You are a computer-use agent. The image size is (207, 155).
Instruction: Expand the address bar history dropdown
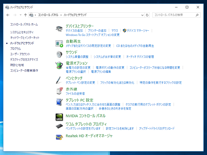point(142,15)
